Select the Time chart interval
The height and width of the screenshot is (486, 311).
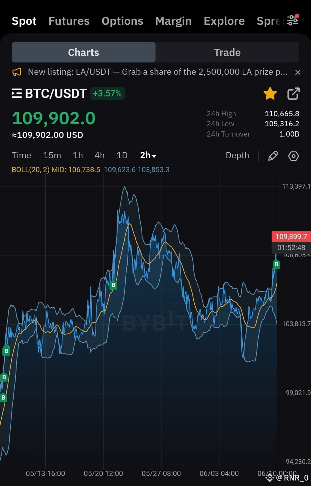tap(21, 155)
